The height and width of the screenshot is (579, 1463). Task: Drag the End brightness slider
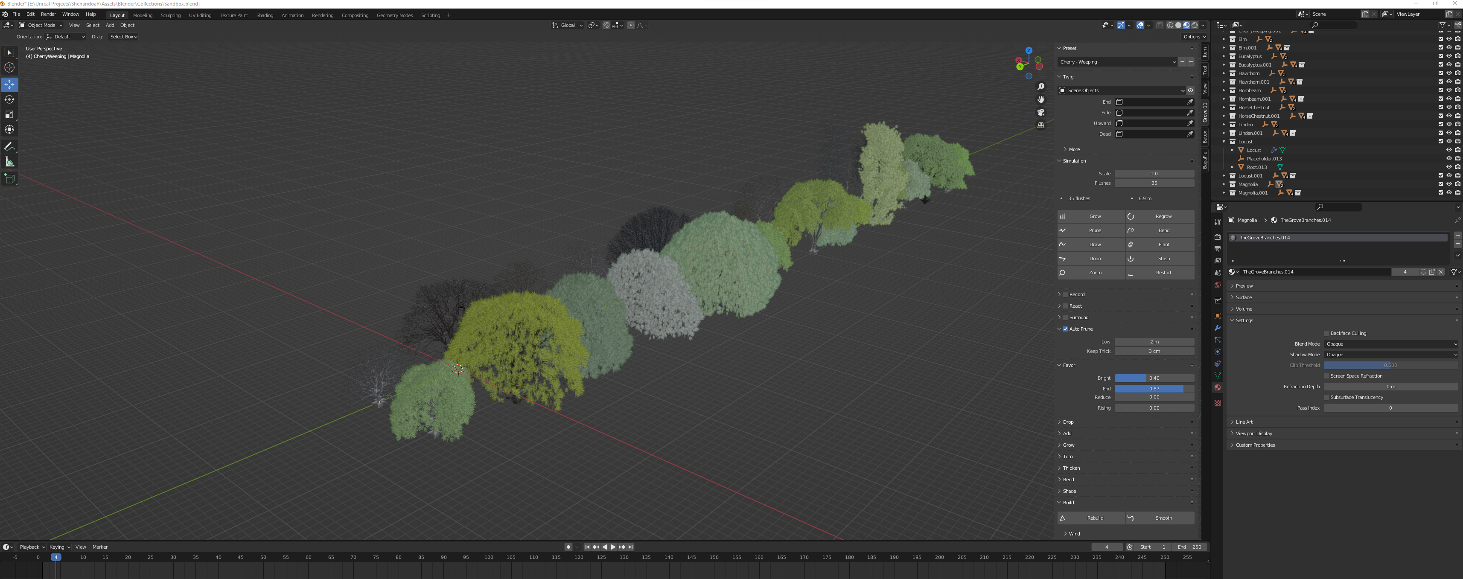click(x=1154, y=388)
